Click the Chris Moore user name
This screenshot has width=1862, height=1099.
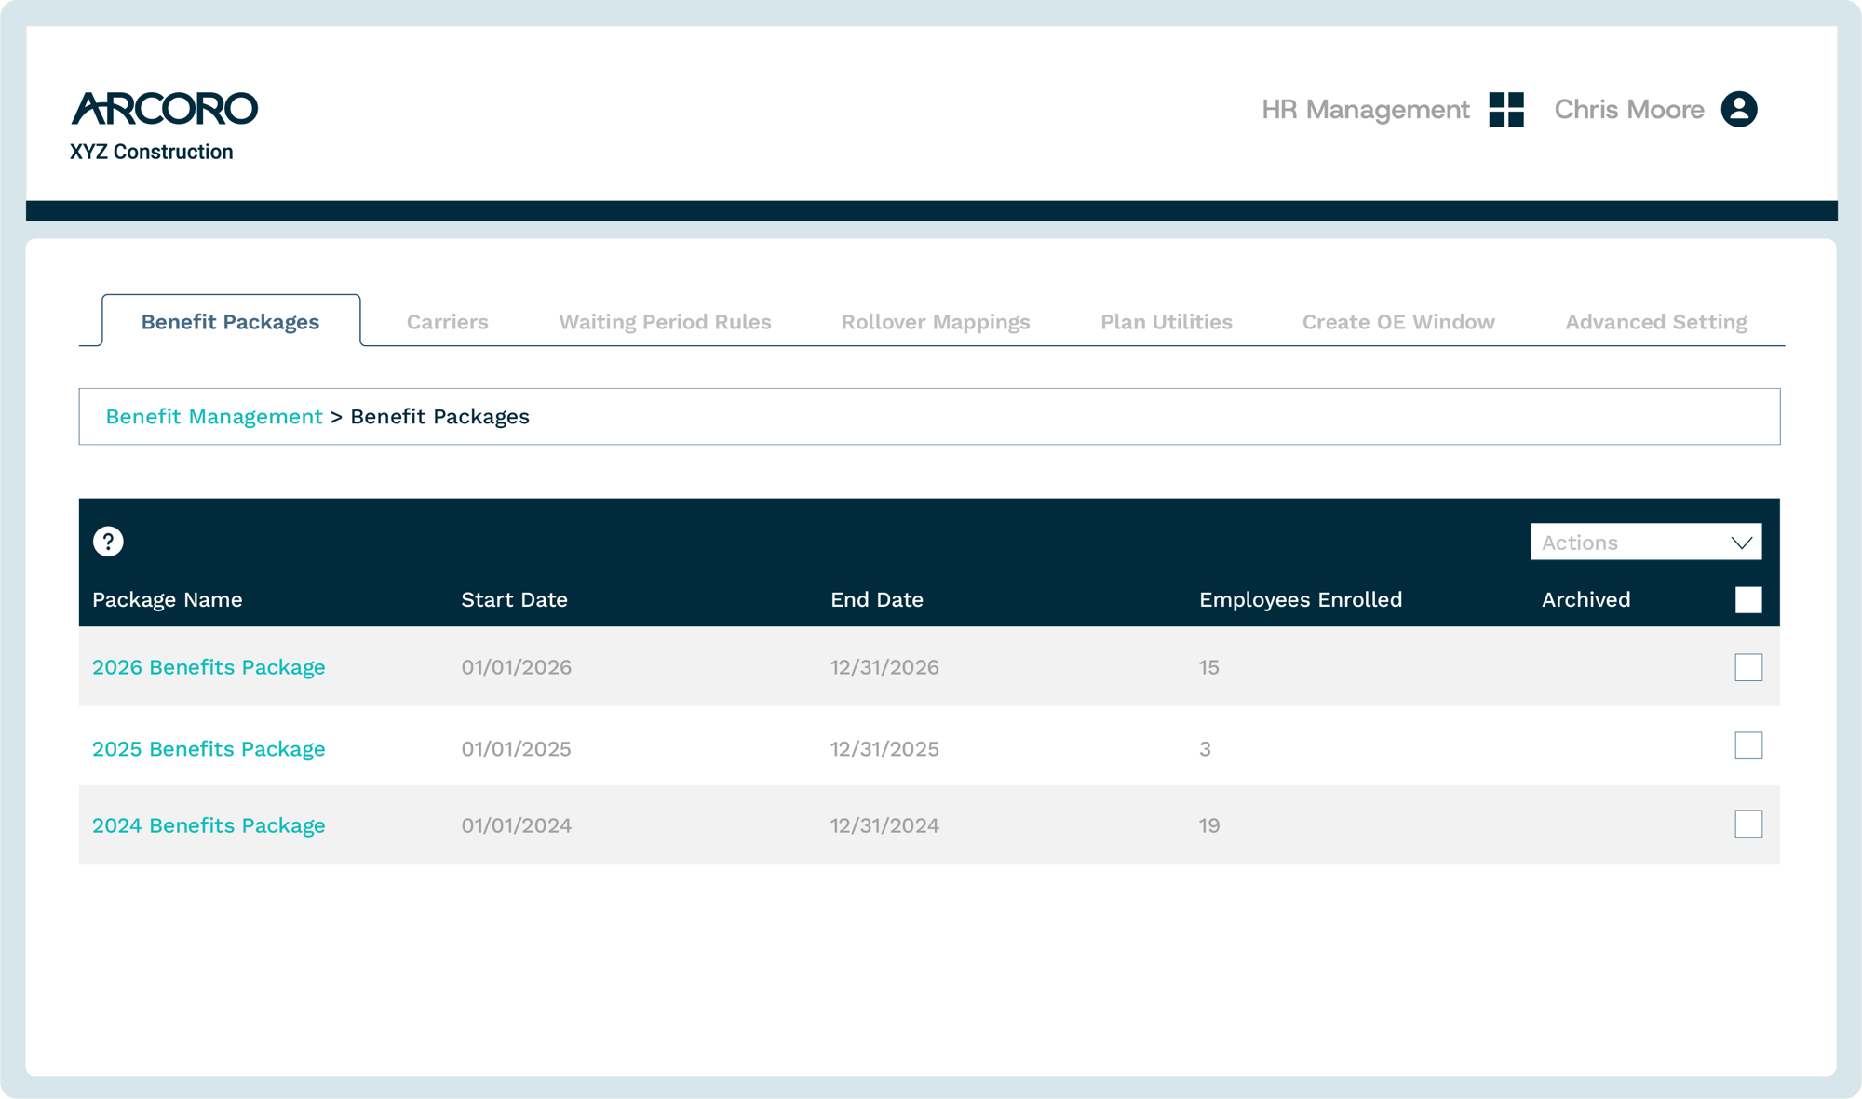1629,110
